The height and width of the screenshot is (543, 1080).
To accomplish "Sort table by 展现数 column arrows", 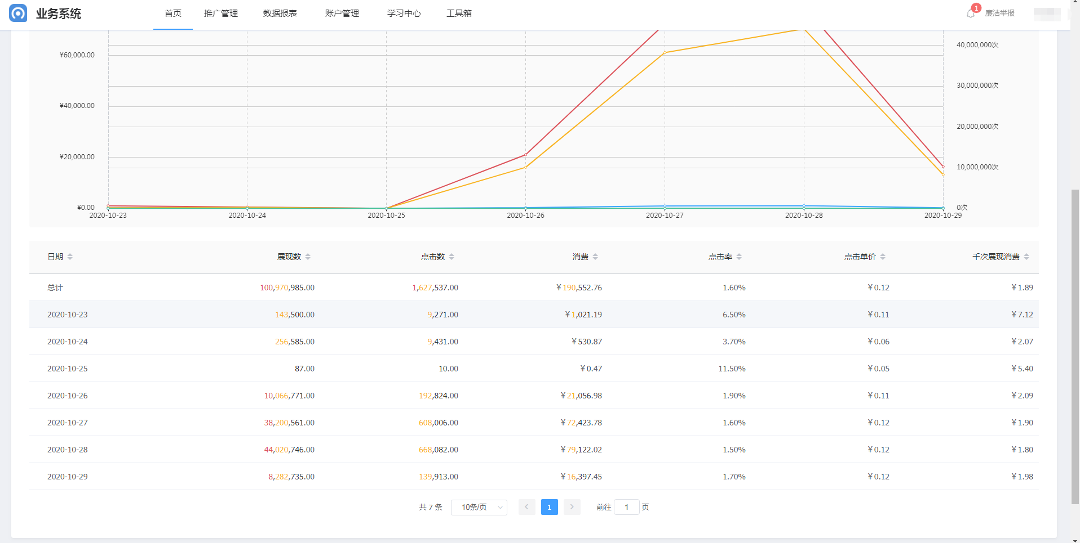I will (x=308, y=257).
